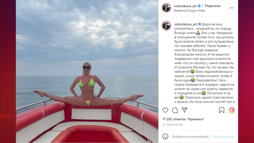Open volochkova_art username in the caption
The height and width of the screenshot is (143, 254).
186,24
